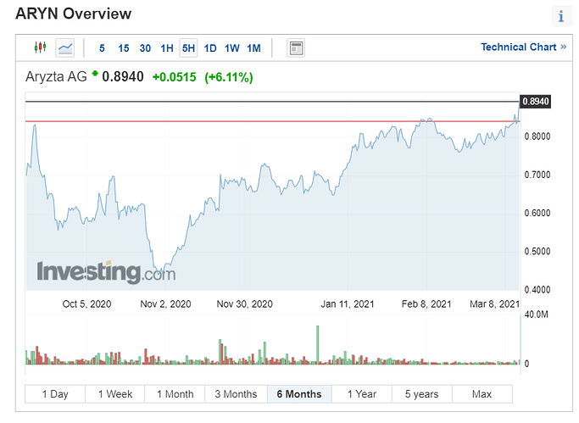Click the 0.6000 price axis label
Screen dimensions: 579x423
(x=537, y=214)
